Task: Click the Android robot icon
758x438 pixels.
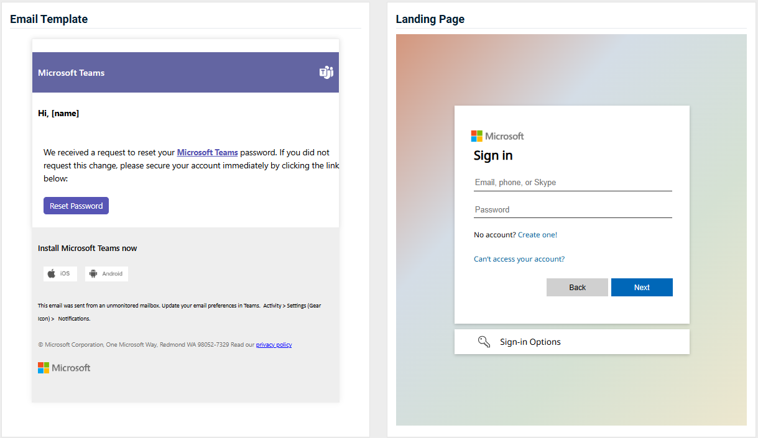Action: (94, 273)
